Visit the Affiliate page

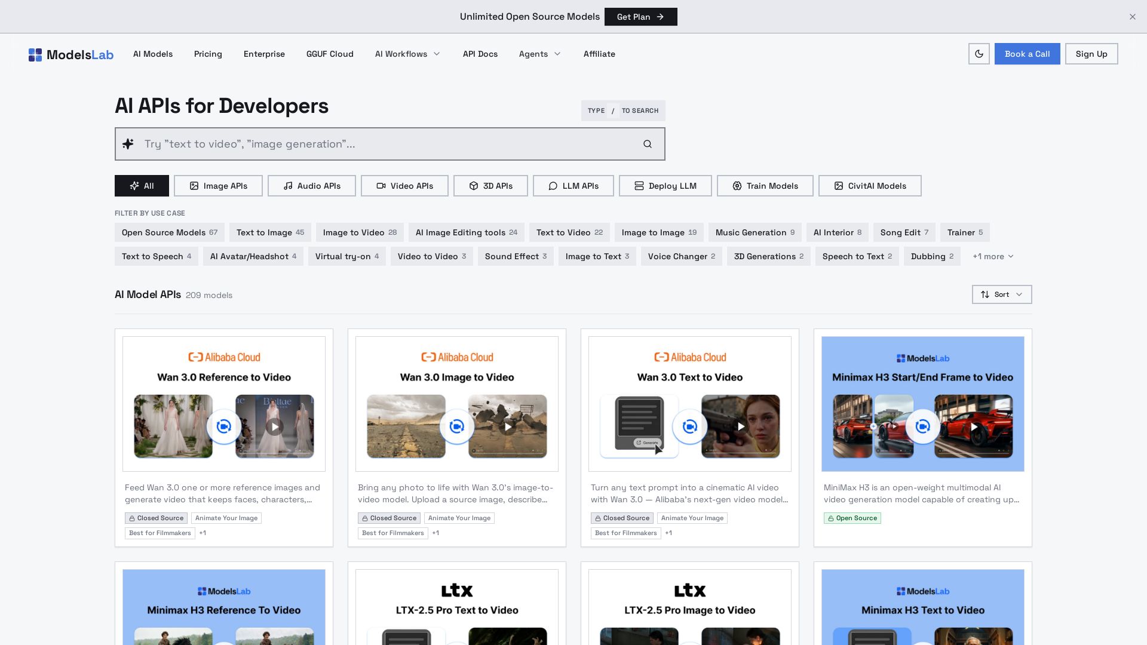599,54
